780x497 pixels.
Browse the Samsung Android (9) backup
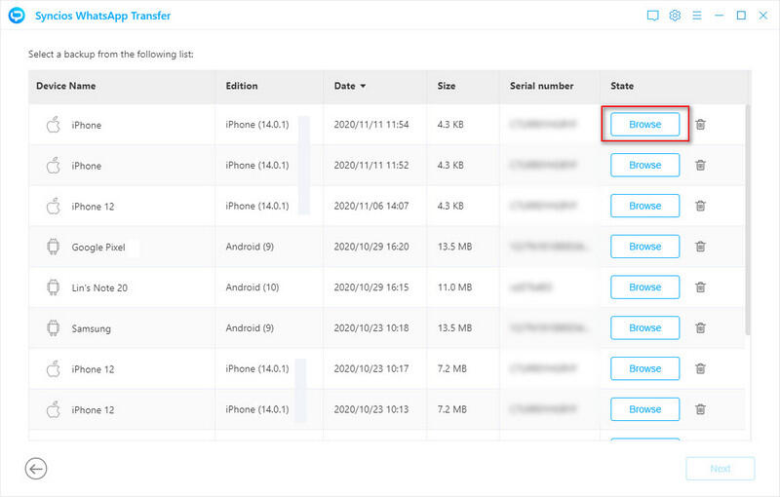click(644, 328)
